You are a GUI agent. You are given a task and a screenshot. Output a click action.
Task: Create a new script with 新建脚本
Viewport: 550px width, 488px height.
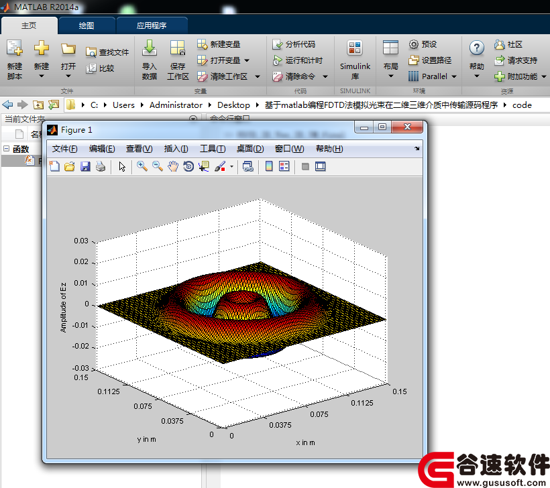pyautogui.click(x=15, y=60)
